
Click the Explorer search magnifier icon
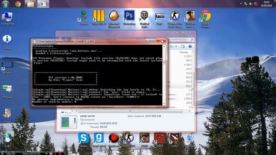coord(192,40)
